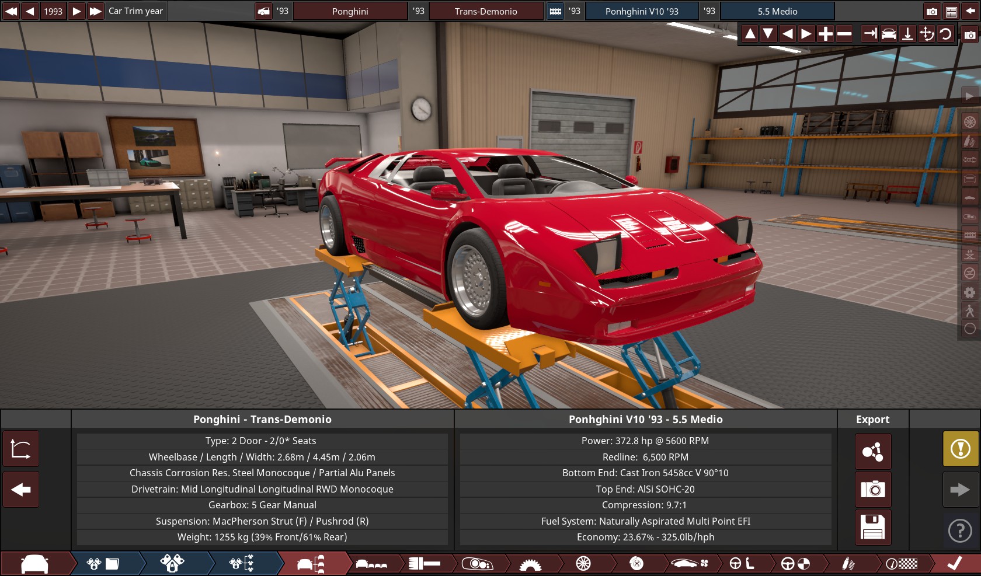Open gear settings in side panel
This screenshot has width=981, height=576.
[x=970, y=292]
